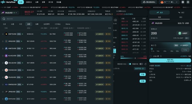Open the wallet account dropdown chevron
The width and height of the screenshot is (192, 104).
click(x=176, y=2)
